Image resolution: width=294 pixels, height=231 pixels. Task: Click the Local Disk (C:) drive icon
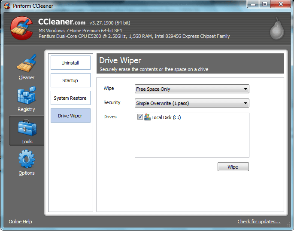147,117
